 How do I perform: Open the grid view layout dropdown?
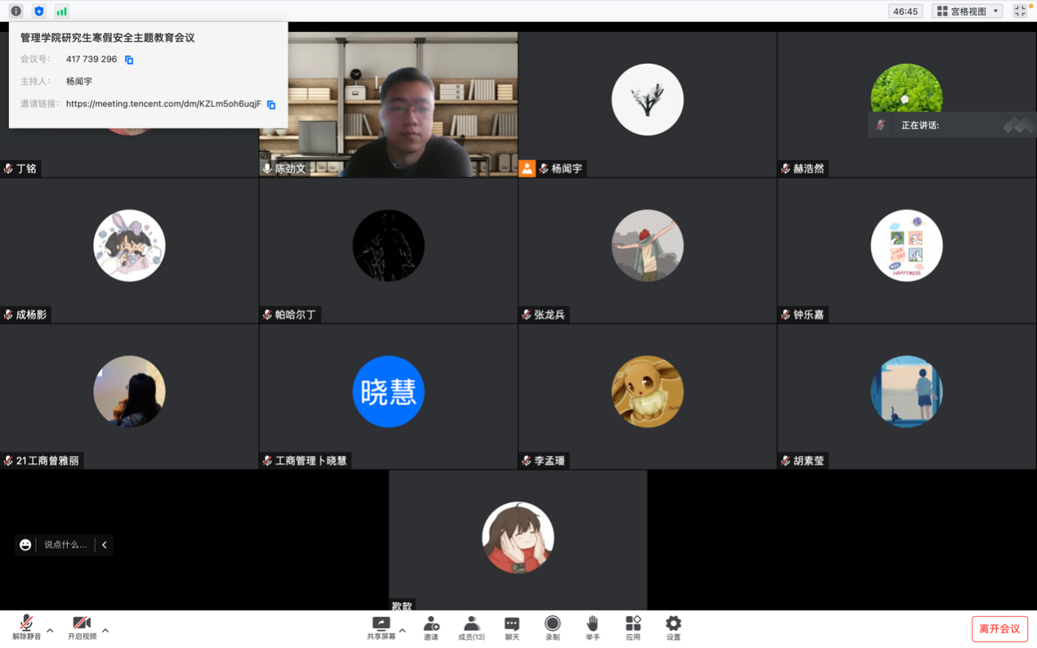click(968, 11)
